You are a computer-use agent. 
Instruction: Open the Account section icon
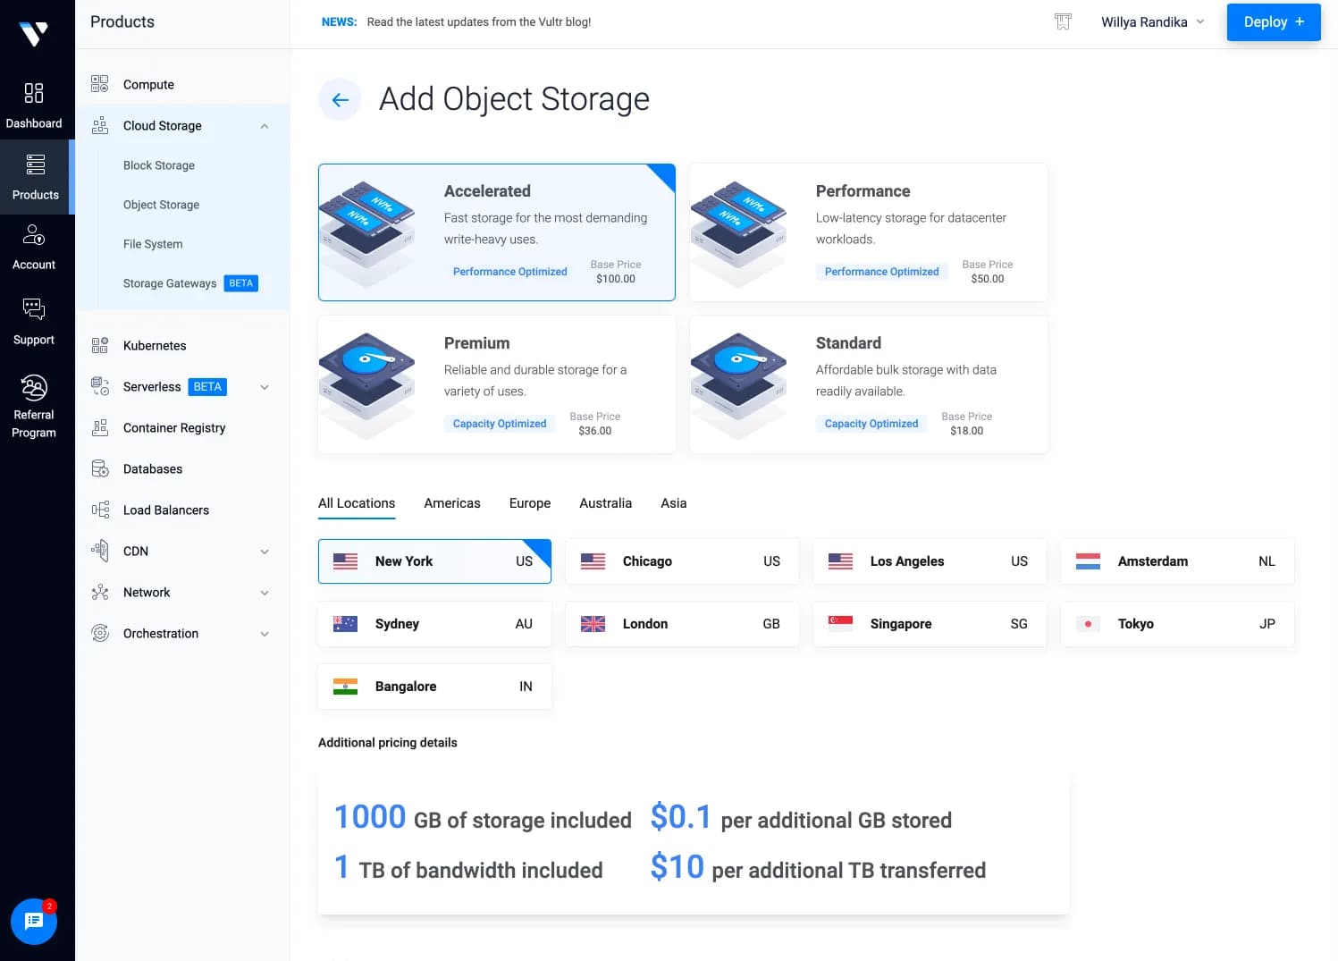pos(34,235)
